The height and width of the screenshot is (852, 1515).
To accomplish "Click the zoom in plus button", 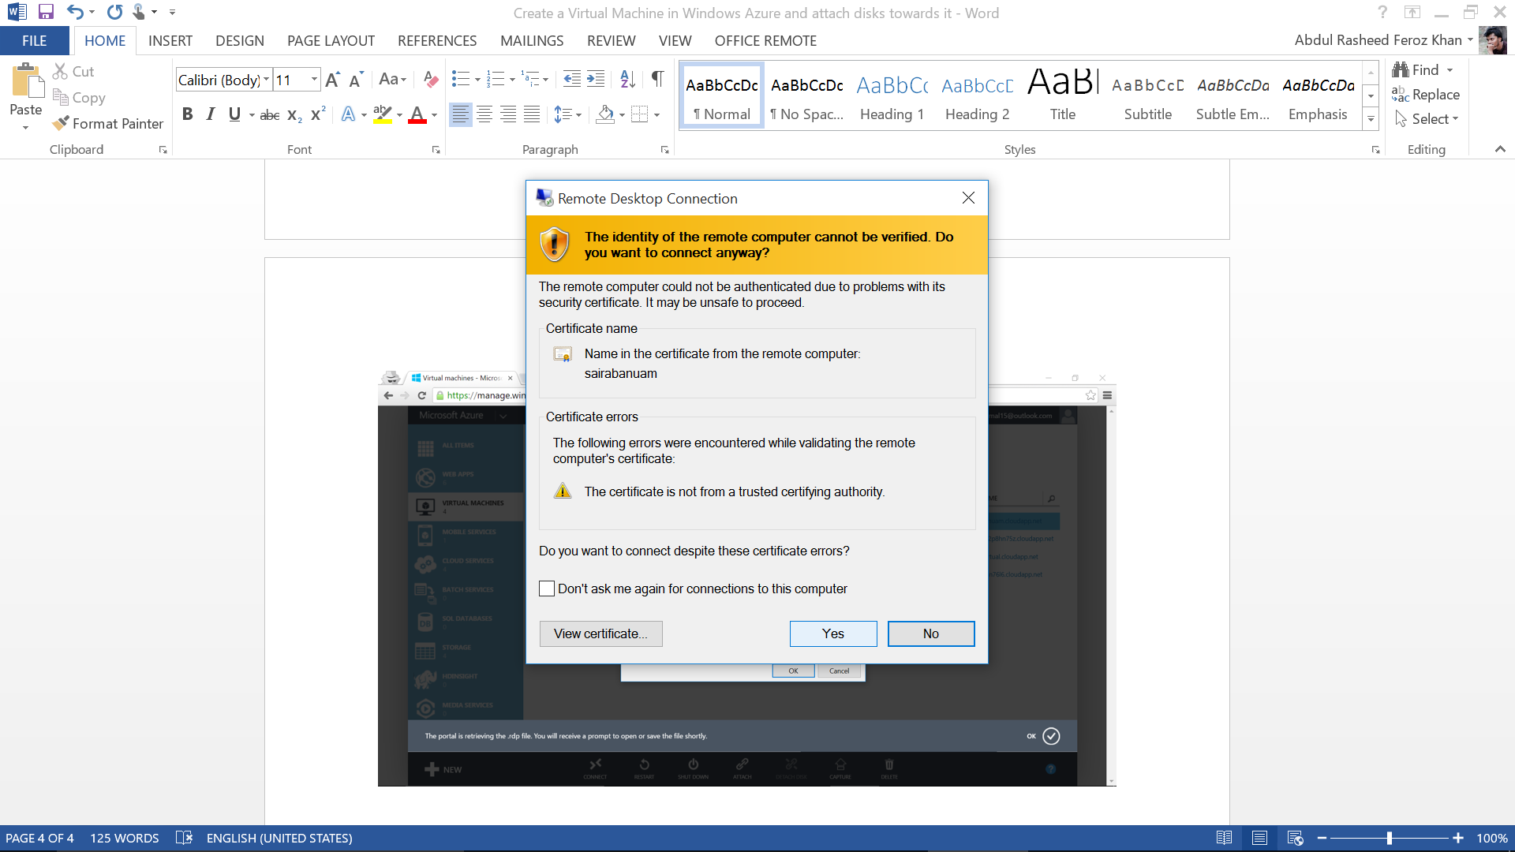I will (x=1458, y=838).
